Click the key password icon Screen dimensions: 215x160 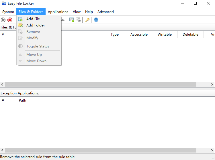pos(87,20)
